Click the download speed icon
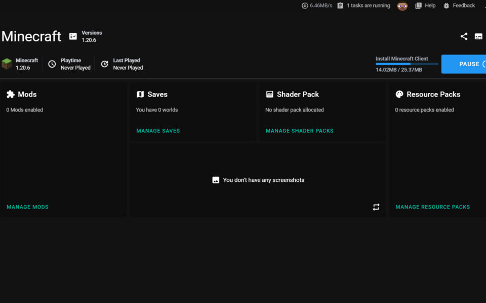This screenshot has height=303, width=486. 305,6
